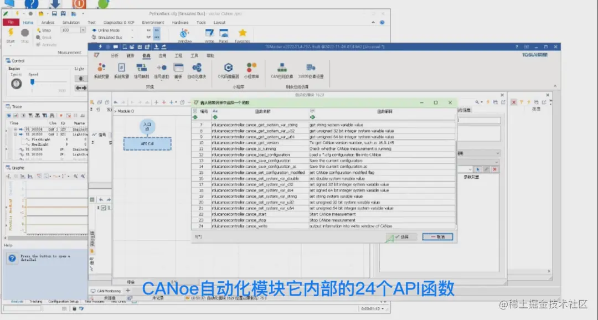Image resolution: width=598 pixels, height=320 pixels.
Task: Click the lightning connect icon in TSMaster title bar
Action: coord(100,47)
